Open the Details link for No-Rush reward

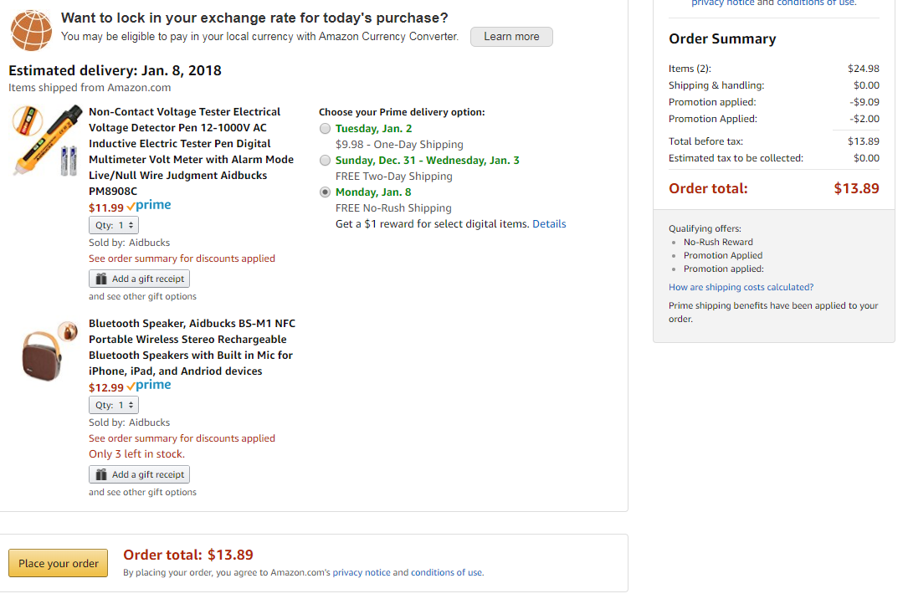(549, 224)
